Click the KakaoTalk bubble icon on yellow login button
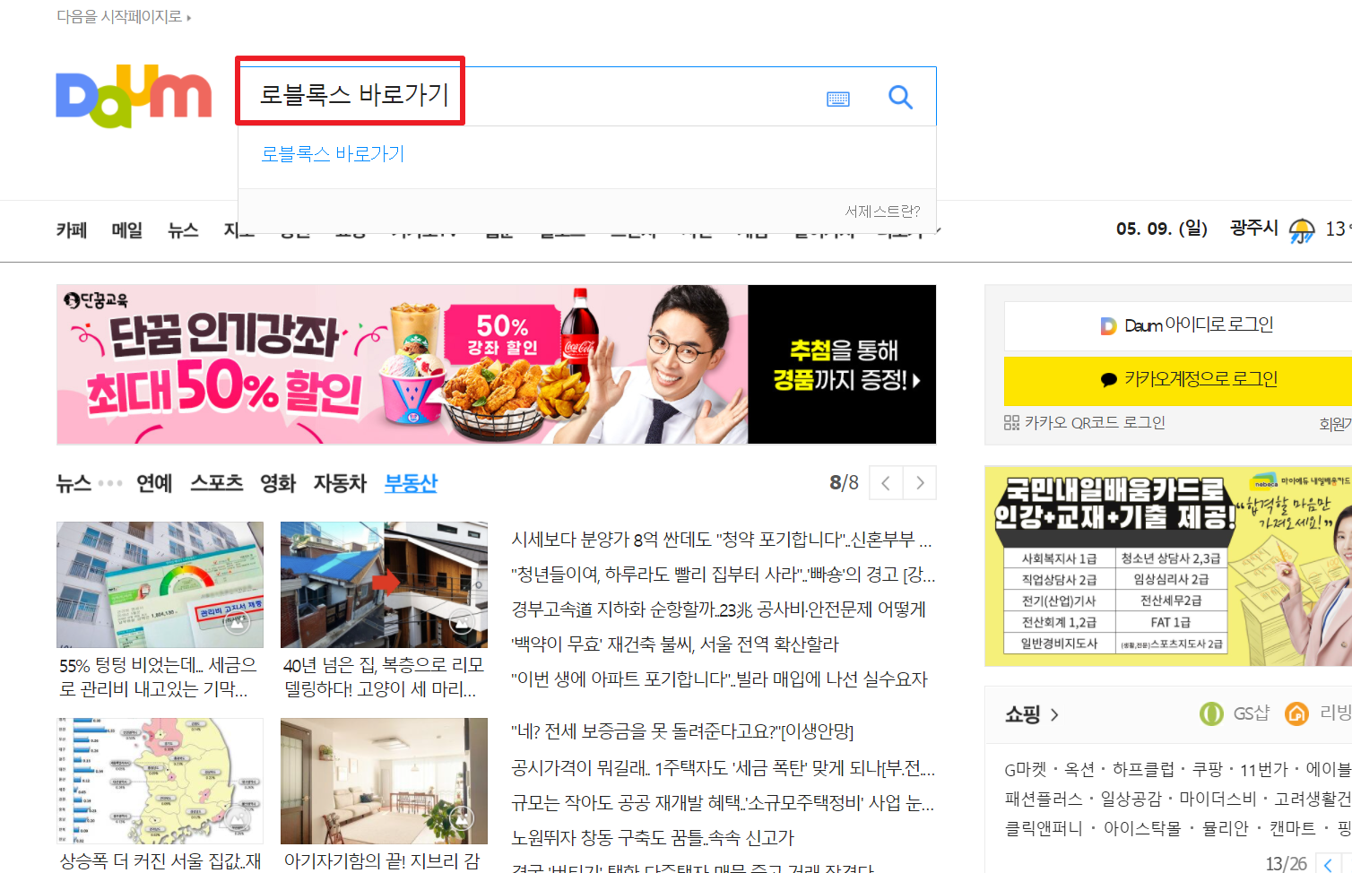Screen dimensions: 1352x873 click(x=1108, y=380)
